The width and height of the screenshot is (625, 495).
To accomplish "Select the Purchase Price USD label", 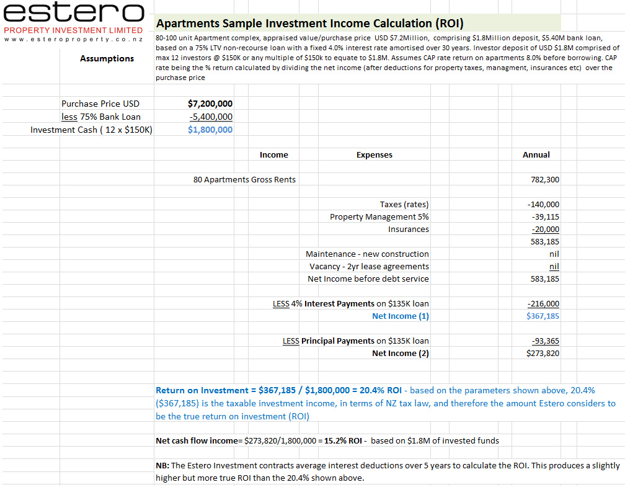I will pos(100,104).
